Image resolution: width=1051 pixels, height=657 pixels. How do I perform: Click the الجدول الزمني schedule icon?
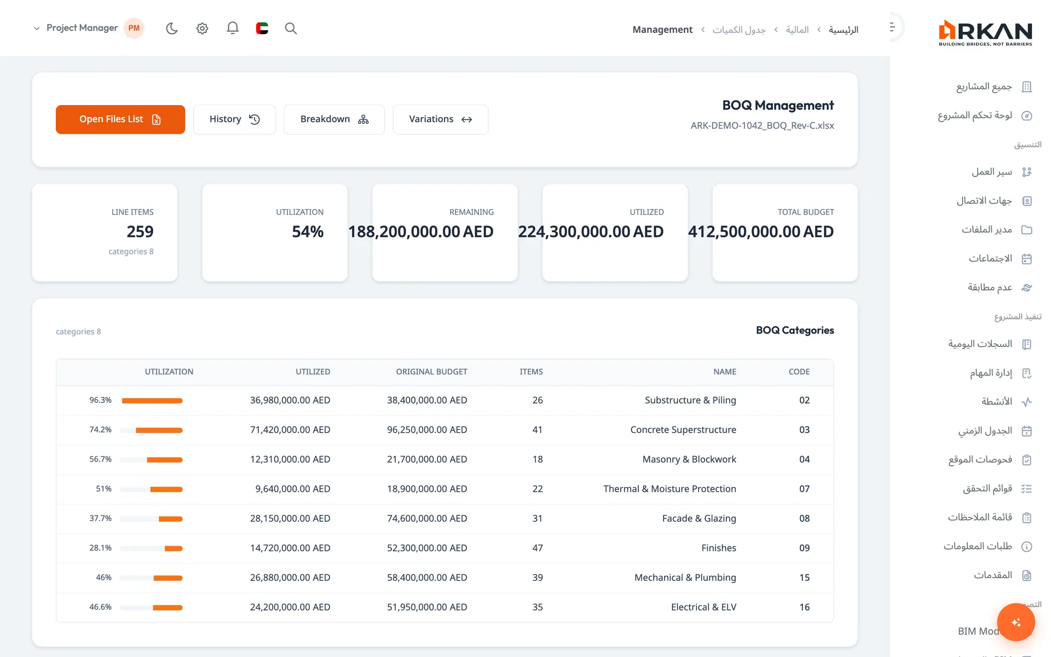(1027, 431)
